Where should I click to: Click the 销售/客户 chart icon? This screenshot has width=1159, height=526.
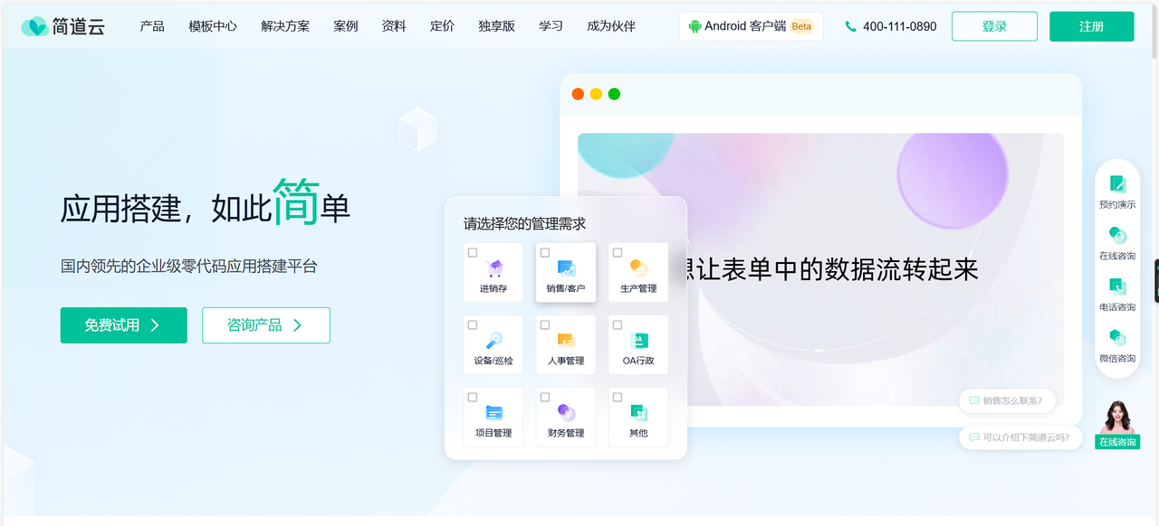click(566, 268)
